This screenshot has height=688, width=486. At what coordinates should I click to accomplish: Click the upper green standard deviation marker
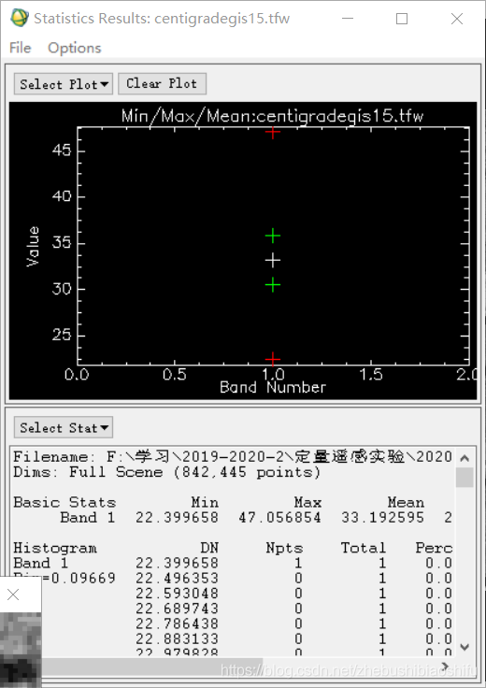(272, 236)
